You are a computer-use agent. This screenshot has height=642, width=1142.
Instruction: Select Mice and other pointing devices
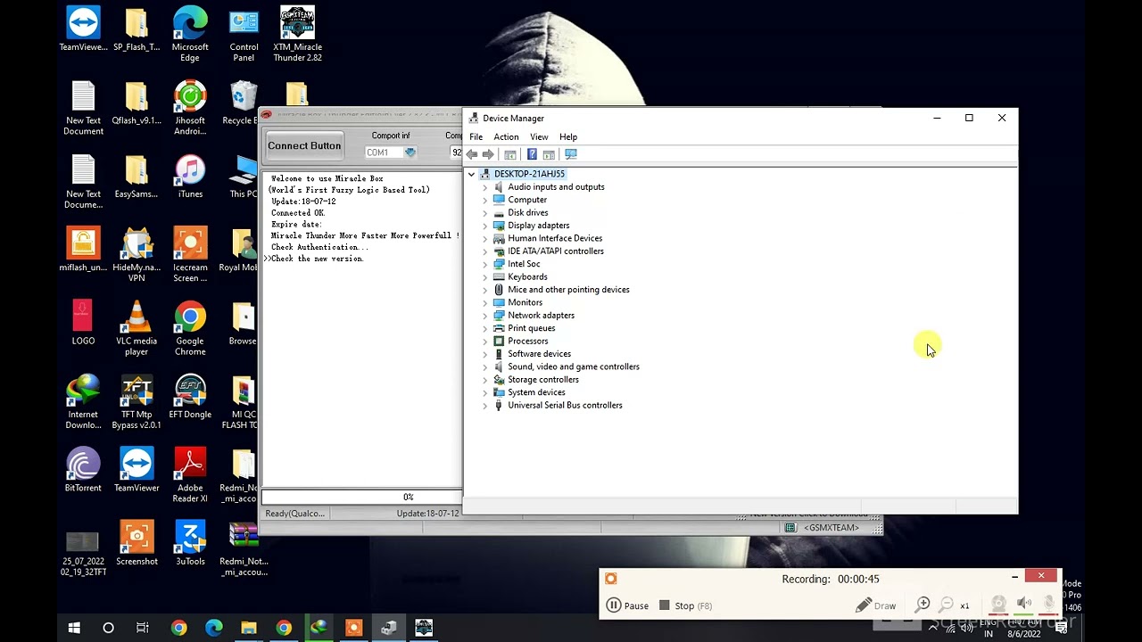click(568, 290)
